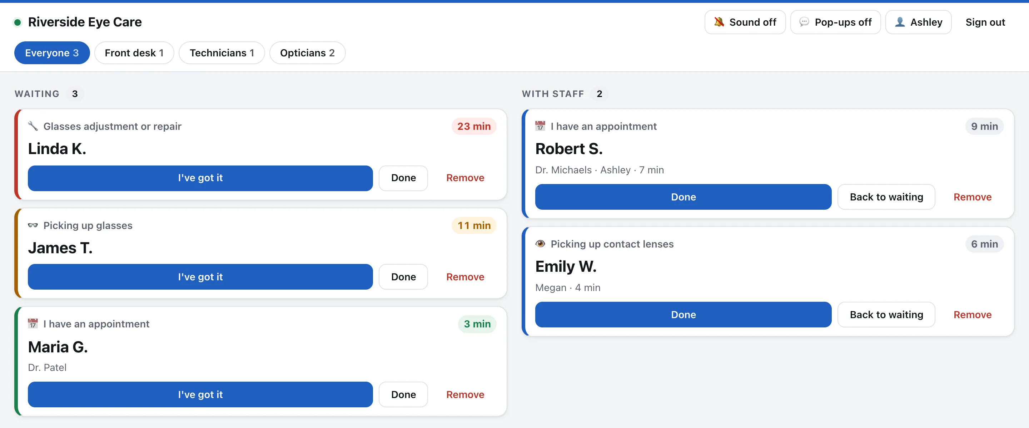1029x428 pixels.
Task: Show only the Technicians queue
Action: pyautogui.click(x=222, y=53)
